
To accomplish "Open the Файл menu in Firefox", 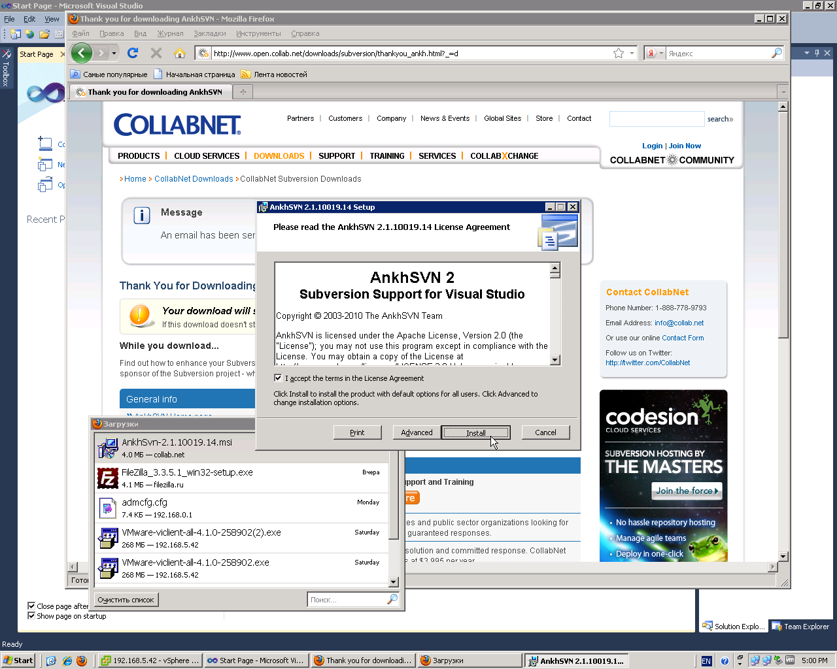I will coord(80,33).
